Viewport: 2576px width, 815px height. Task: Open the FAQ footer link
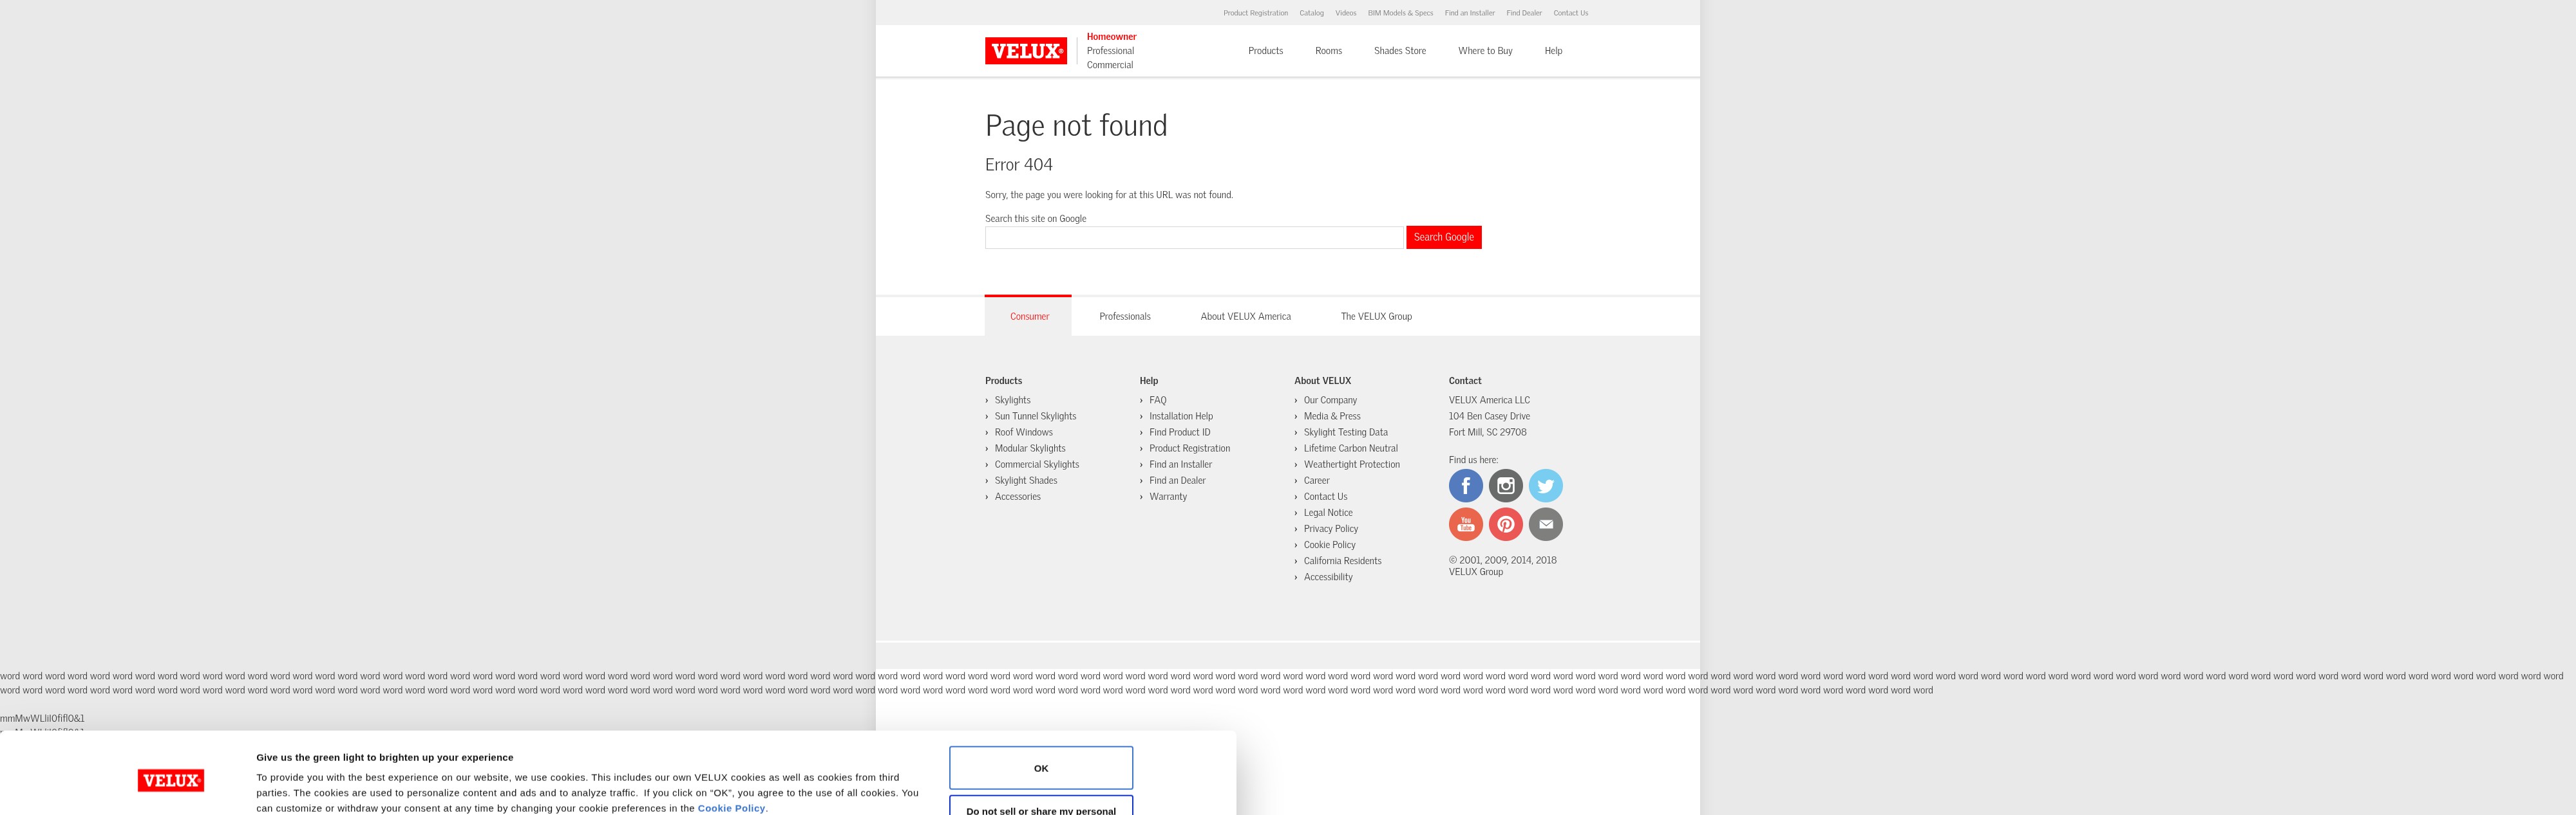coord(1157,401)
